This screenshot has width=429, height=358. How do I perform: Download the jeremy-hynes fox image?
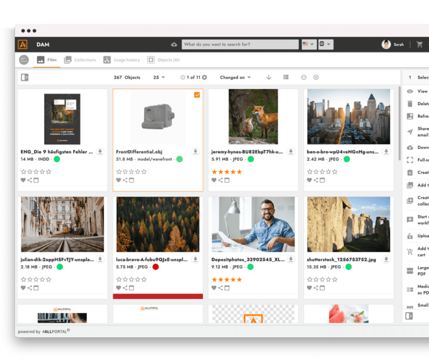[291, 151]
